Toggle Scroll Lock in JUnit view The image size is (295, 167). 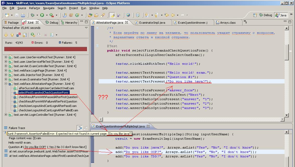pyautogui.click(x=25, y=35)
